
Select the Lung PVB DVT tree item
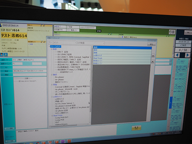[61, 117]
